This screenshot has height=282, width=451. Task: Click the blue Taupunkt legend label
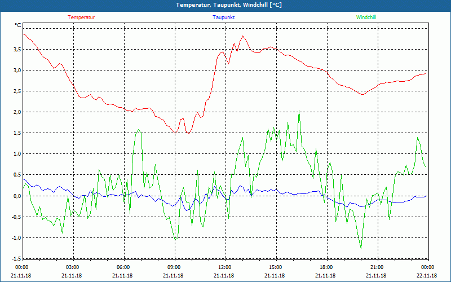point(223,17)
